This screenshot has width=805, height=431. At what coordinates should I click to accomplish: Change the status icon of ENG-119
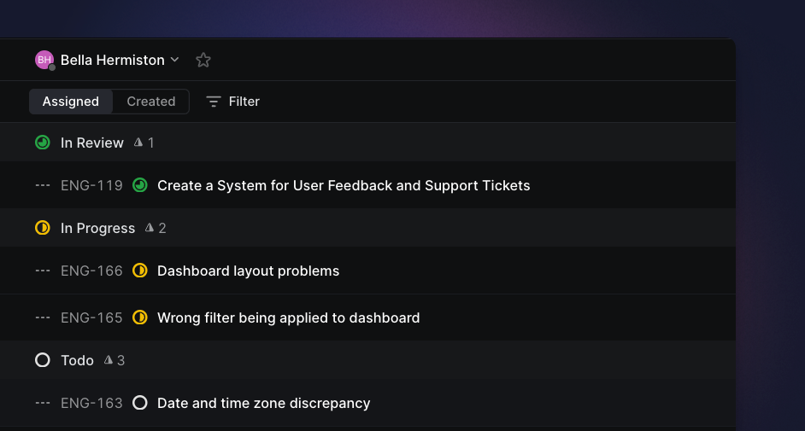tap(139, 185)
